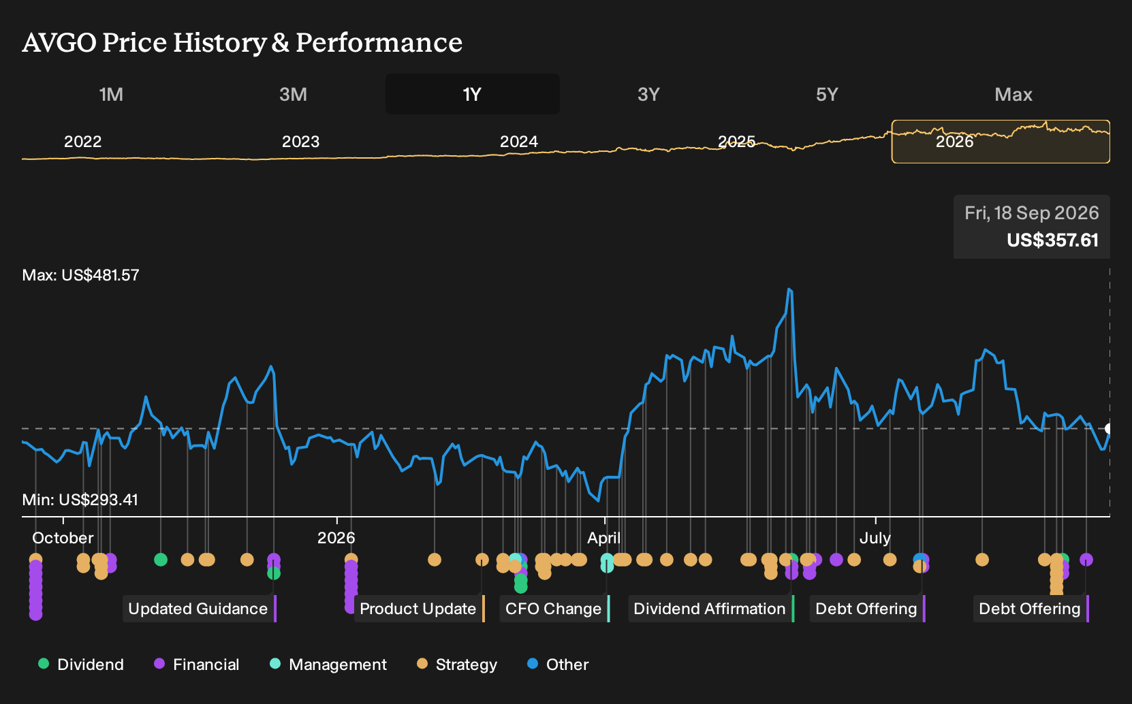Click the blue Other event dot after July

click(919, 559)
